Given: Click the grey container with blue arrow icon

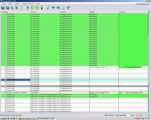Looking at the screenshot, I should pyautogui.click(x=17, y=8).
